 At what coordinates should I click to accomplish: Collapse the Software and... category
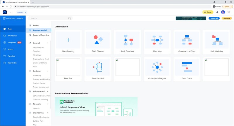click(x=47, y=92)
